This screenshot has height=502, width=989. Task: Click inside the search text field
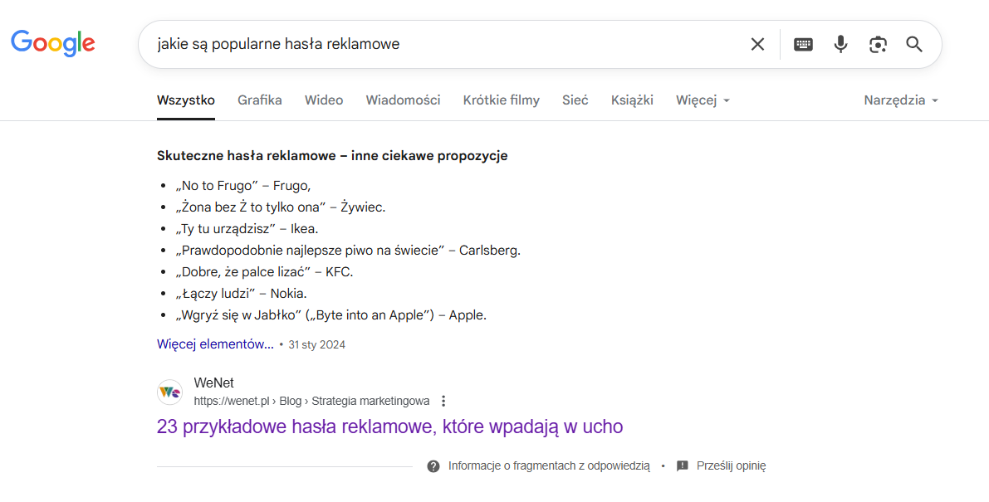tap(440, 44)
